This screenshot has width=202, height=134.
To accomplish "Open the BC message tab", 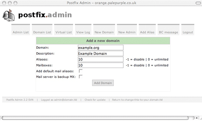I will click(168, 32).
